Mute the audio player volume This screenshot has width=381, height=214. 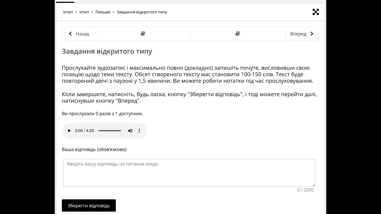pyautogui.click(x=130, y=131)
